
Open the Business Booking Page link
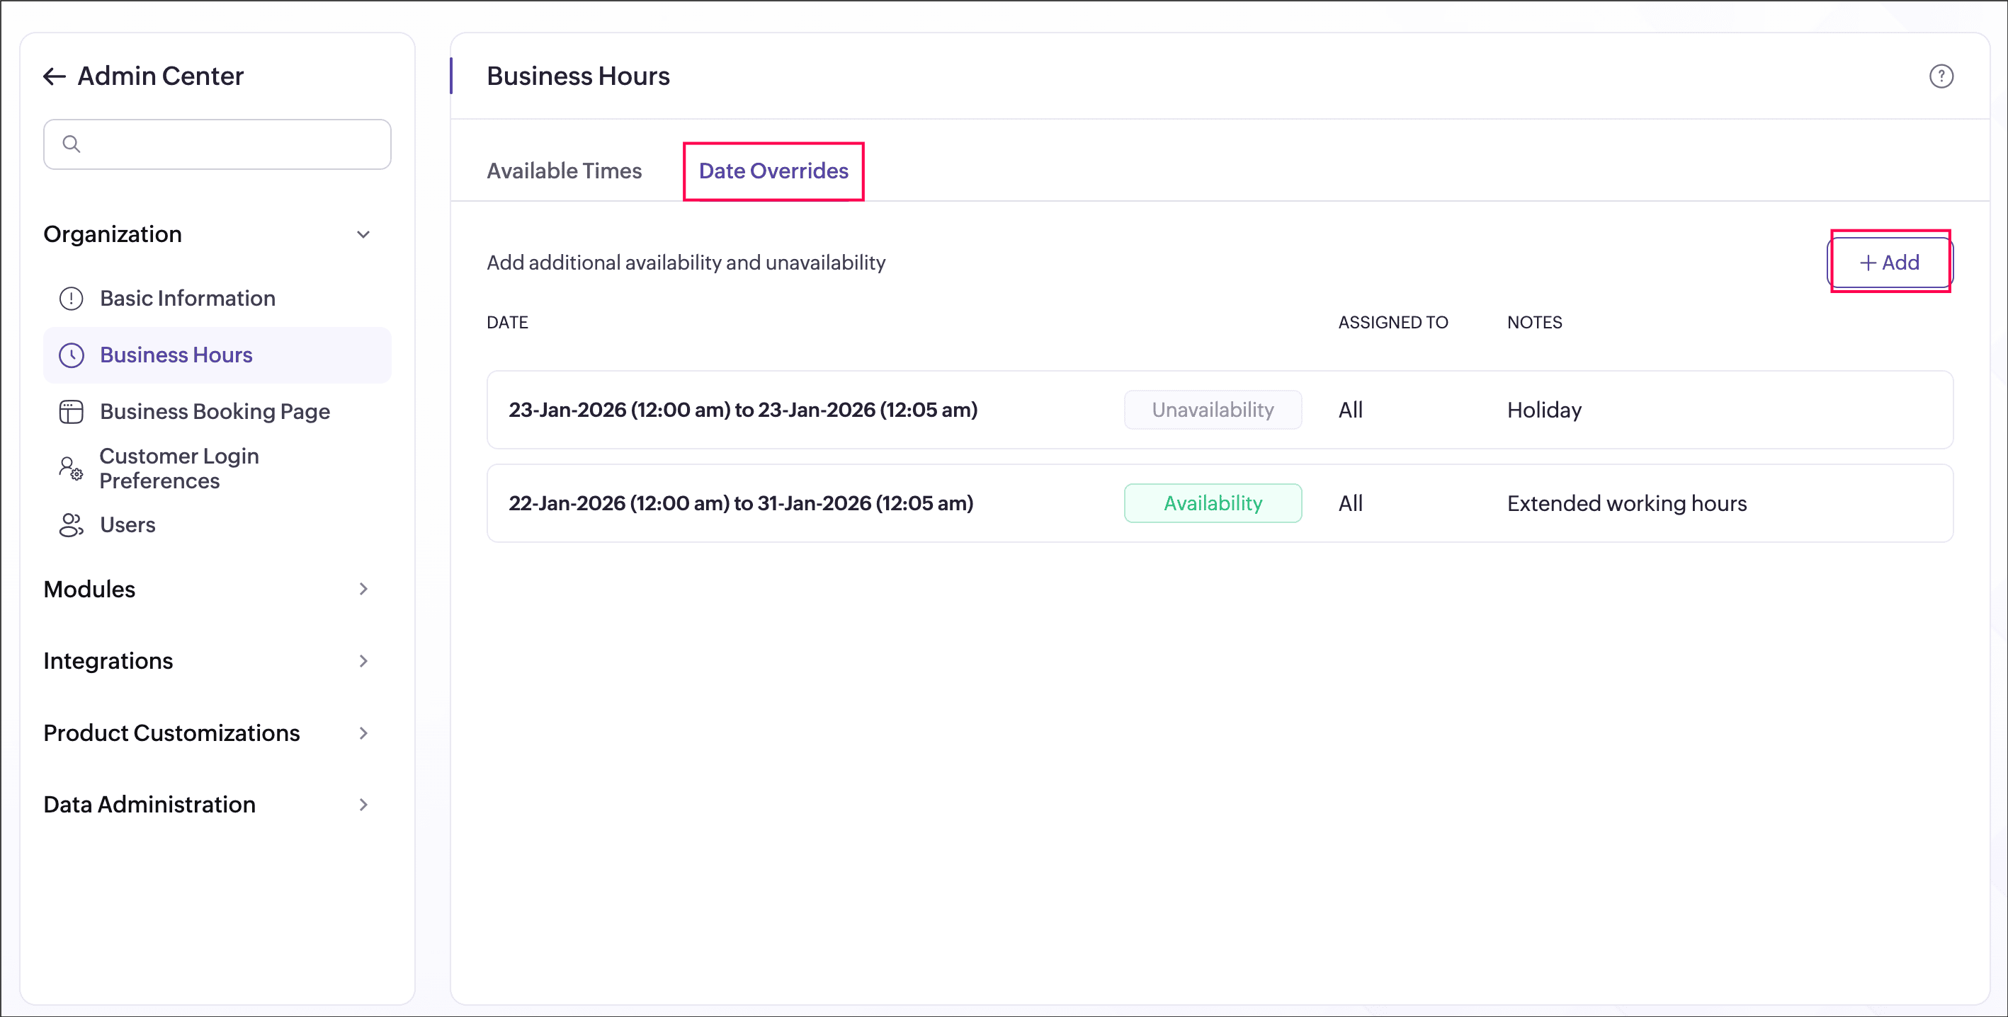pyautogui.click(x=215, y=411)
